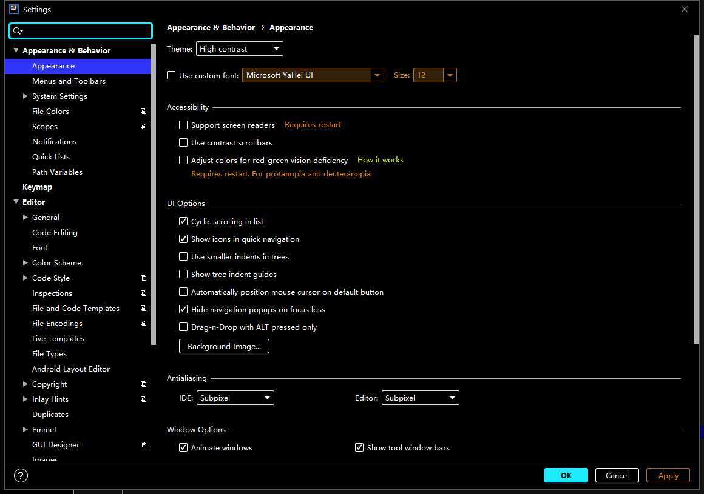Select Quick Lists in the tree
This screenshot has height=494, width=704.
tap(51, 157)
